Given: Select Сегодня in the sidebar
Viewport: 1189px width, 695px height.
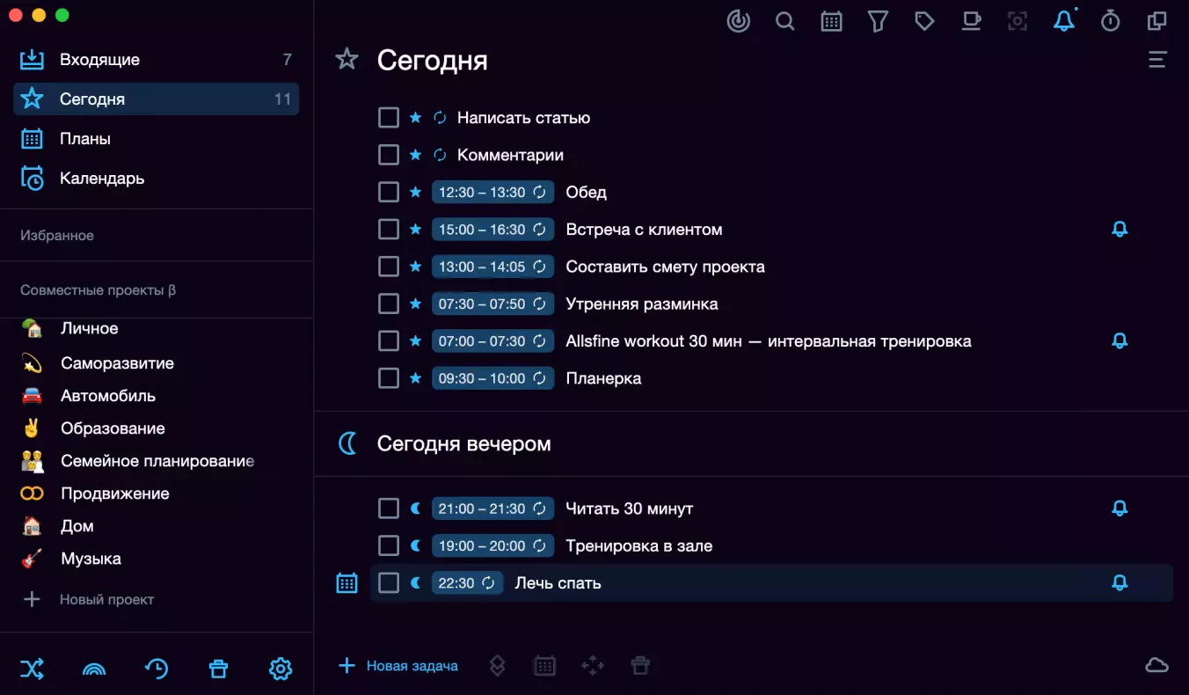Looking at the screenshot, I should pyautogui.click(x=156, y=99).
